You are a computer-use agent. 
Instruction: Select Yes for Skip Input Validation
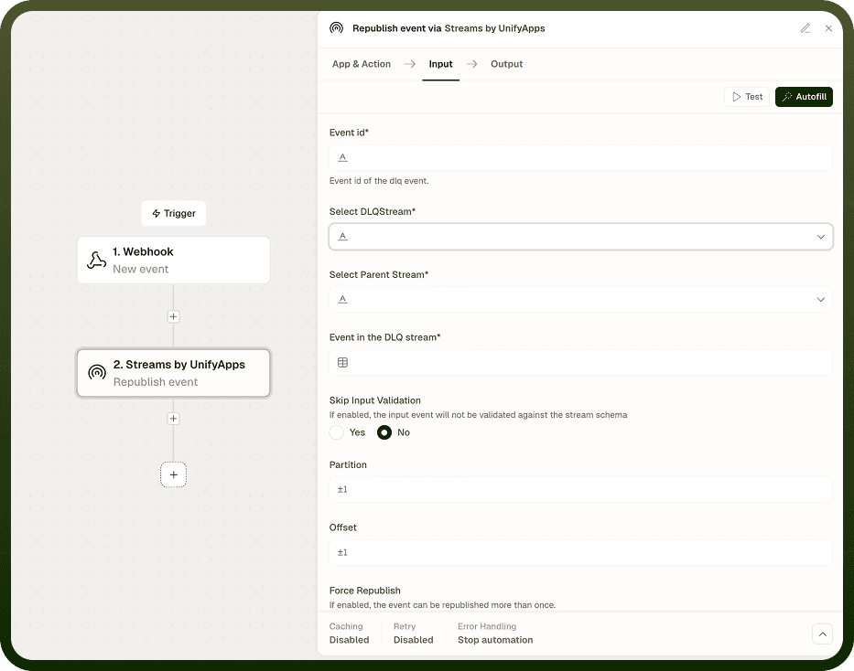pos(337,432)
